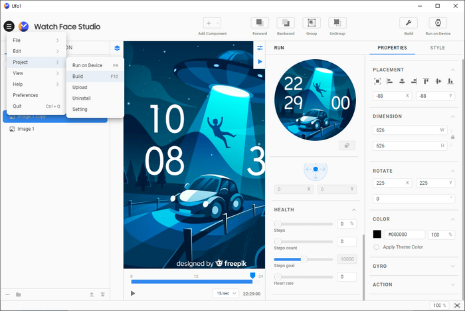Choose Build from the Project submenu
This screenshot has width=465, height=311.
pos(78,76)
